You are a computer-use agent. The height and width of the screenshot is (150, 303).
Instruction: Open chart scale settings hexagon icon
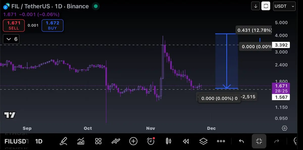pos(285,128)
